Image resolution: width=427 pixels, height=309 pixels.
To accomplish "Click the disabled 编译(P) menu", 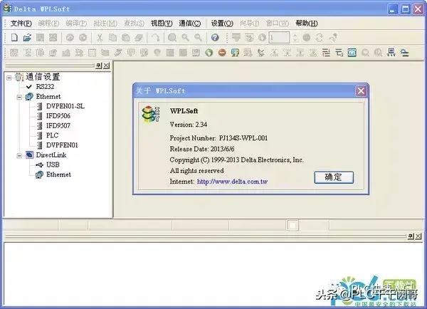I will tap(77, 23).
